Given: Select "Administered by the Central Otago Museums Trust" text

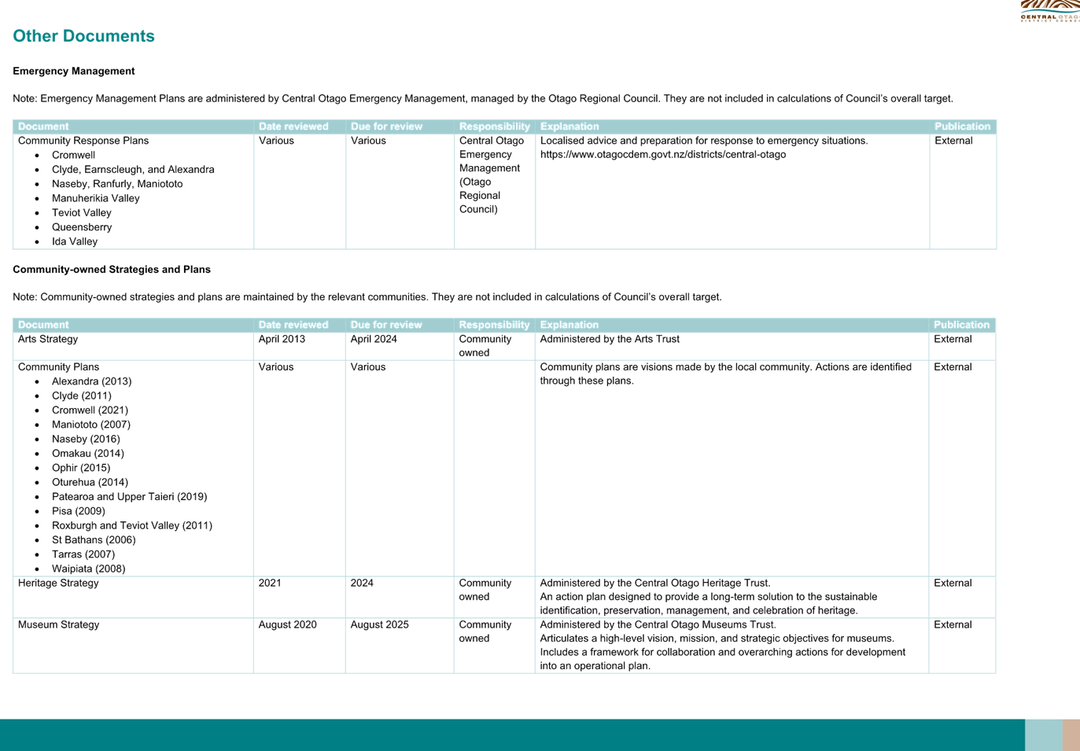Looking at the screenshot, I should 658,624.
